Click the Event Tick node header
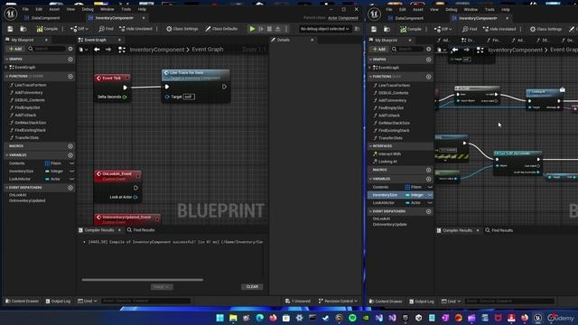This screenshot has width=578, height=325. click(x=112, y=79)
